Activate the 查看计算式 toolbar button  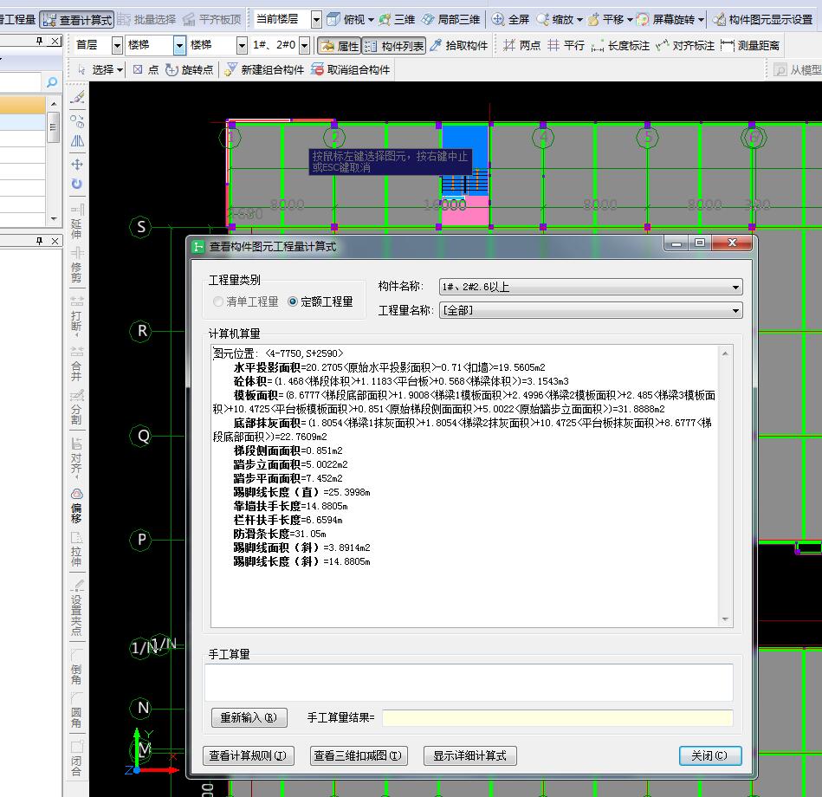tap(77, 20)
